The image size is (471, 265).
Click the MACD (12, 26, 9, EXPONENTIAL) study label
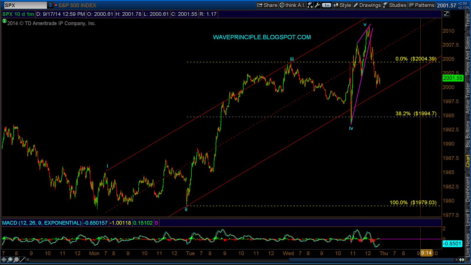click(42, 223)
